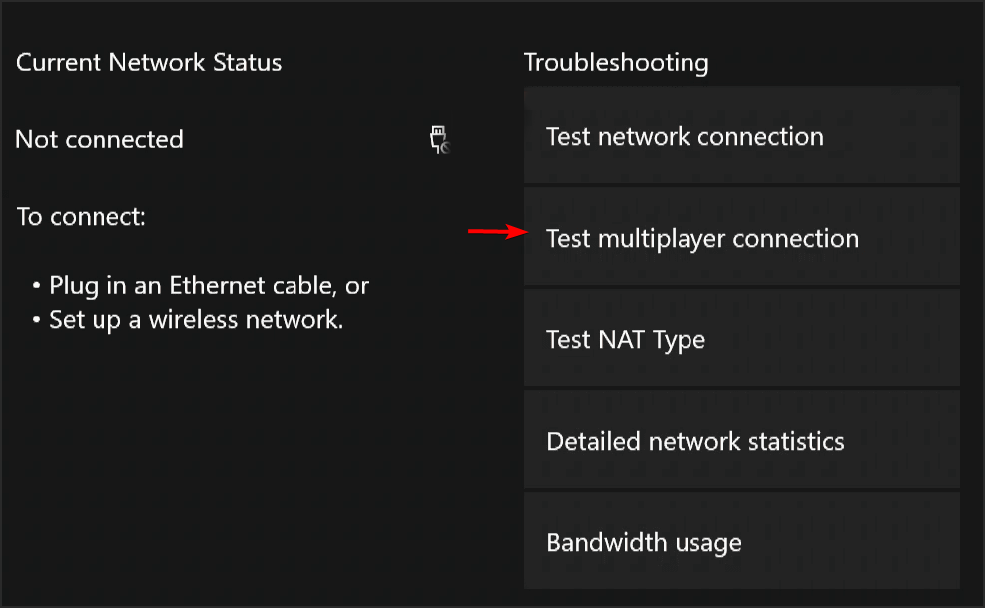Click the Current Network Status heading
Viewport: 985px width, 608px height.
[x=149, y=62]
